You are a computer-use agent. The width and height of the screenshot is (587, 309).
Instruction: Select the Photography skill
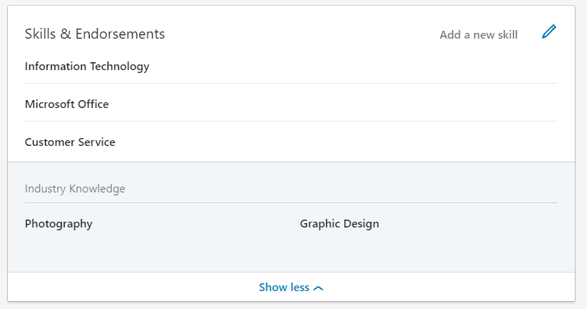(x=58, y=224)
